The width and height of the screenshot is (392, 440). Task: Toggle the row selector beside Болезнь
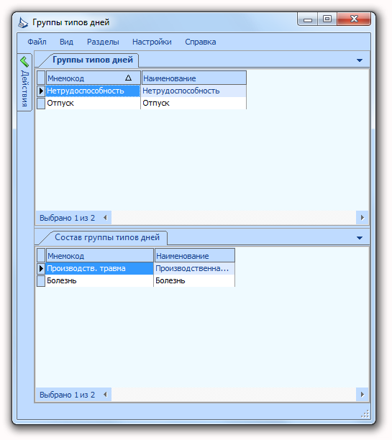(41, 280)
